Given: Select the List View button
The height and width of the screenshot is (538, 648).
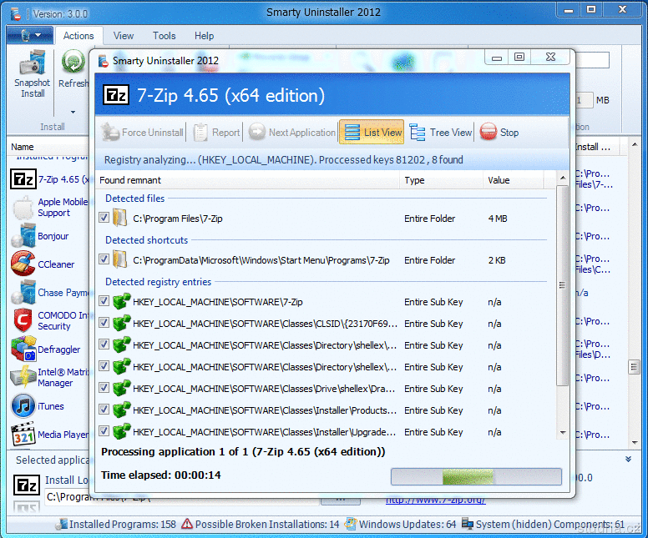Looking at the screenshot, I should (372, 132).
